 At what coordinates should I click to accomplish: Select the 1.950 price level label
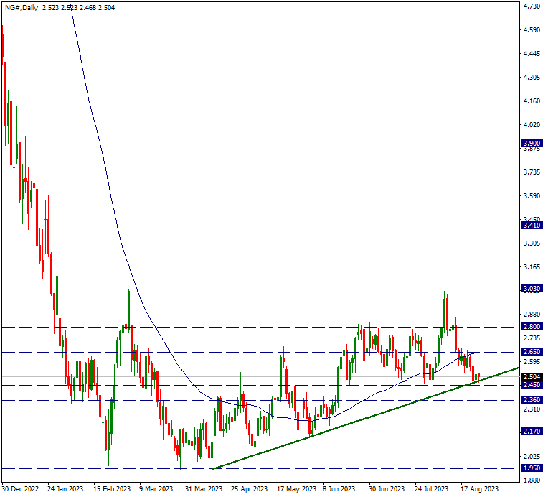[532, 469]
